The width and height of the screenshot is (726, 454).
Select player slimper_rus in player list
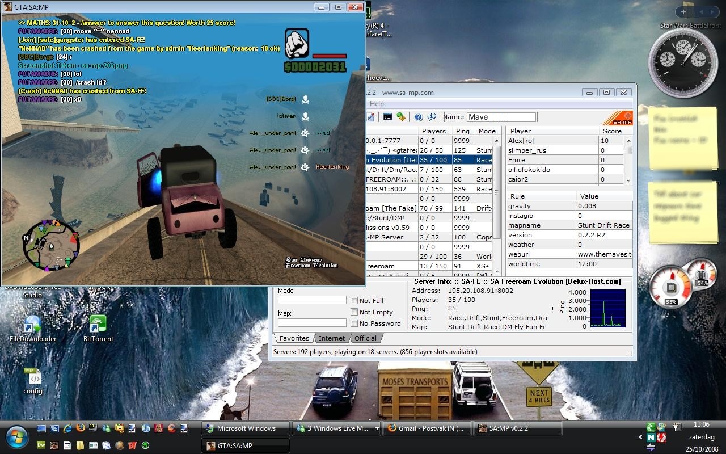565,150
